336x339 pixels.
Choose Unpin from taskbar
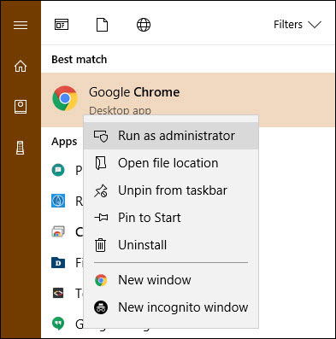171,190
